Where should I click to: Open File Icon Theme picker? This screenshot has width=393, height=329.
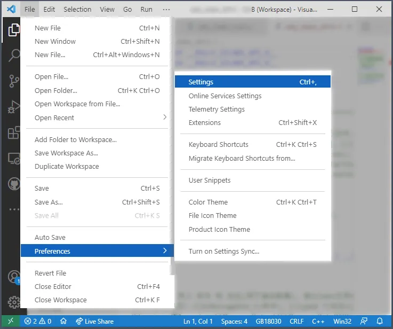point(253,216)
